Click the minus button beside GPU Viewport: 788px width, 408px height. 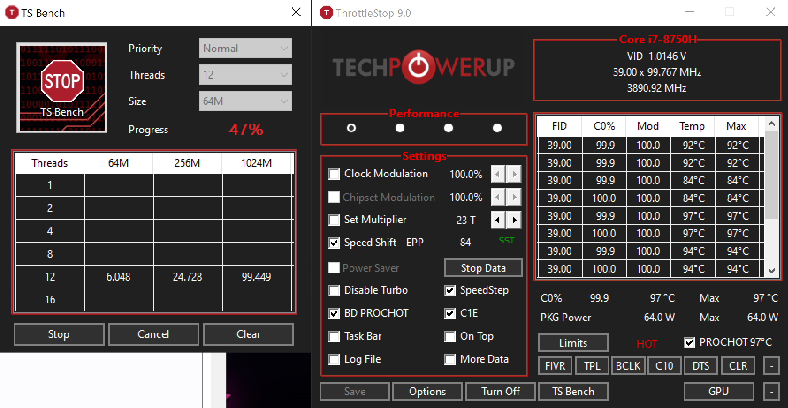pyautogui.click(x=772, y=391)
